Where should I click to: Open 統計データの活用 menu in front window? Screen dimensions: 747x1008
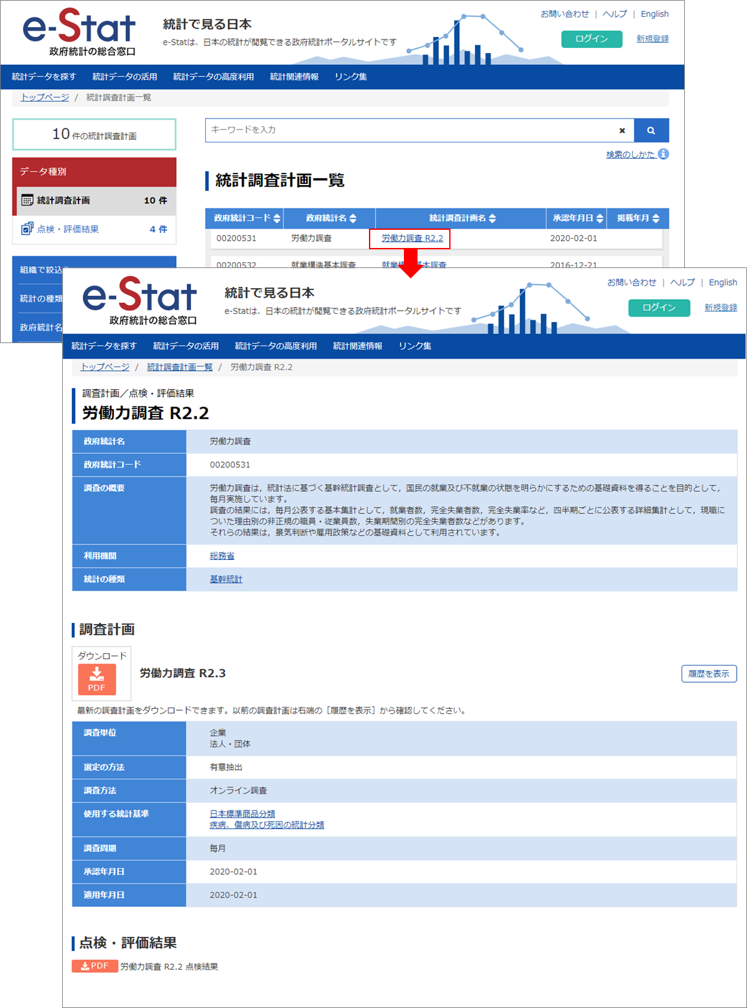click(x=186, y=346)
